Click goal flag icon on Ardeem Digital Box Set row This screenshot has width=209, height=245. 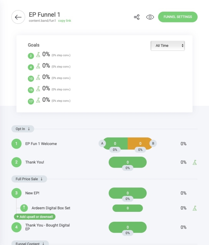(195, 208)
